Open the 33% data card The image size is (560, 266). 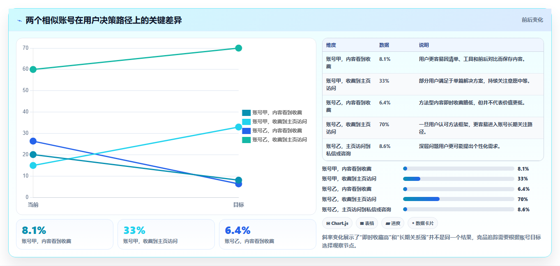point(166,234)
